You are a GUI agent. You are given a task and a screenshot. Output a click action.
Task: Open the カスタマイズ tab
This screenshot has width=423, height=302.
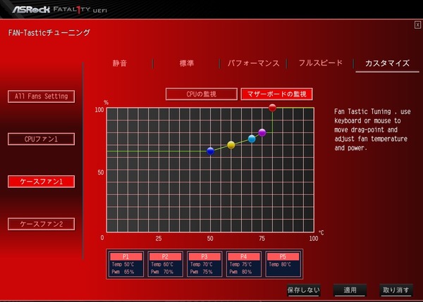click(x=387, y=63)
